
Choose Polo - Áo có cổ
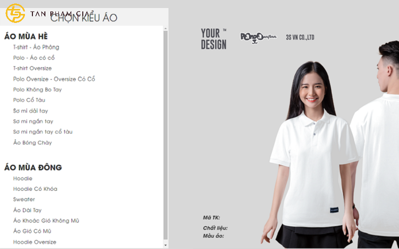34,58
